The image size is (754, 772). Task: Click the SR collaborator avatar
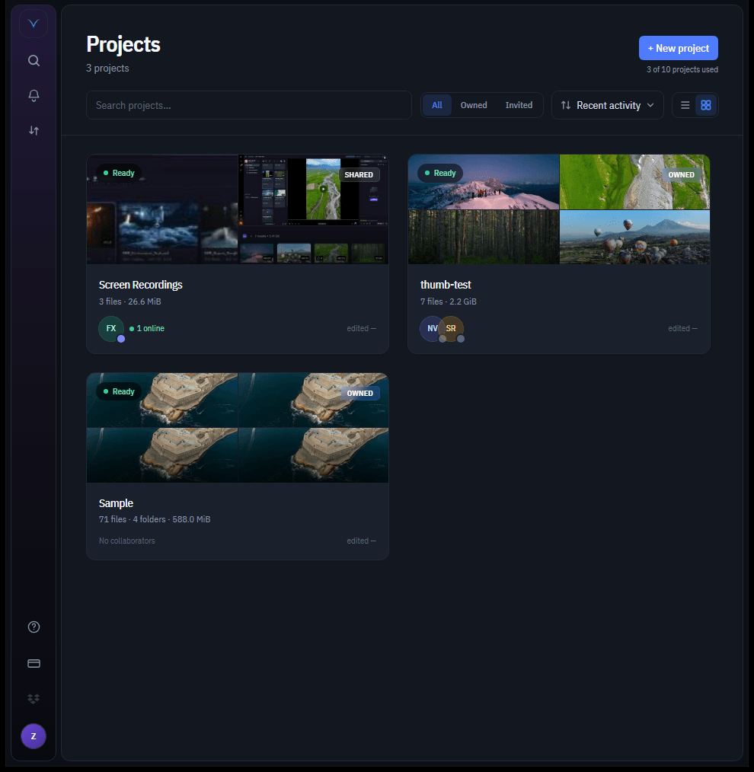click(451, 328)
